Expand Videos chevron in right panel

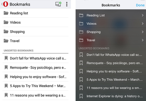click(x=143, y=24)
